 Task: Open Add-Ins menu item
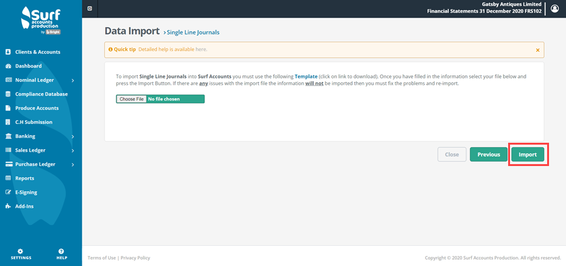[24, 206]
